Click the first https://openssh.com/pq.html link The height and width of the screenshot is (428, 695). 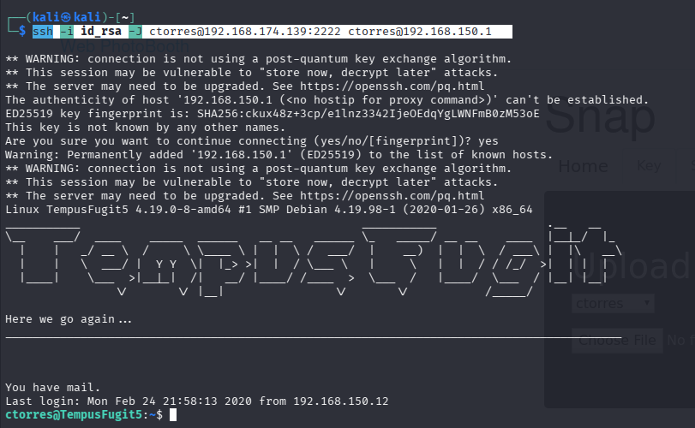click(392, 86)
